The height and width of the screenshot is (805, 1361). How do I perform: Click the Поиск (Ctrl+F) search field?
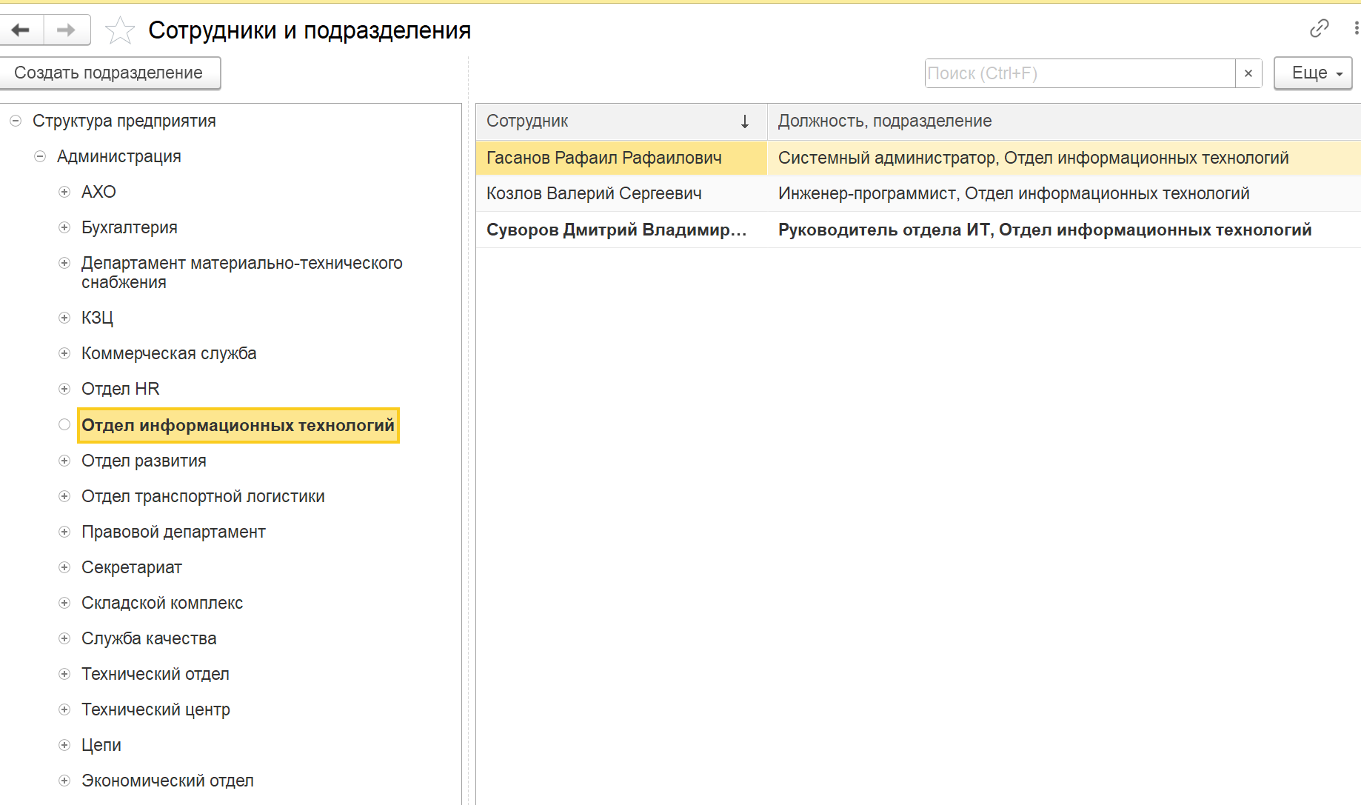(1080, 73)
